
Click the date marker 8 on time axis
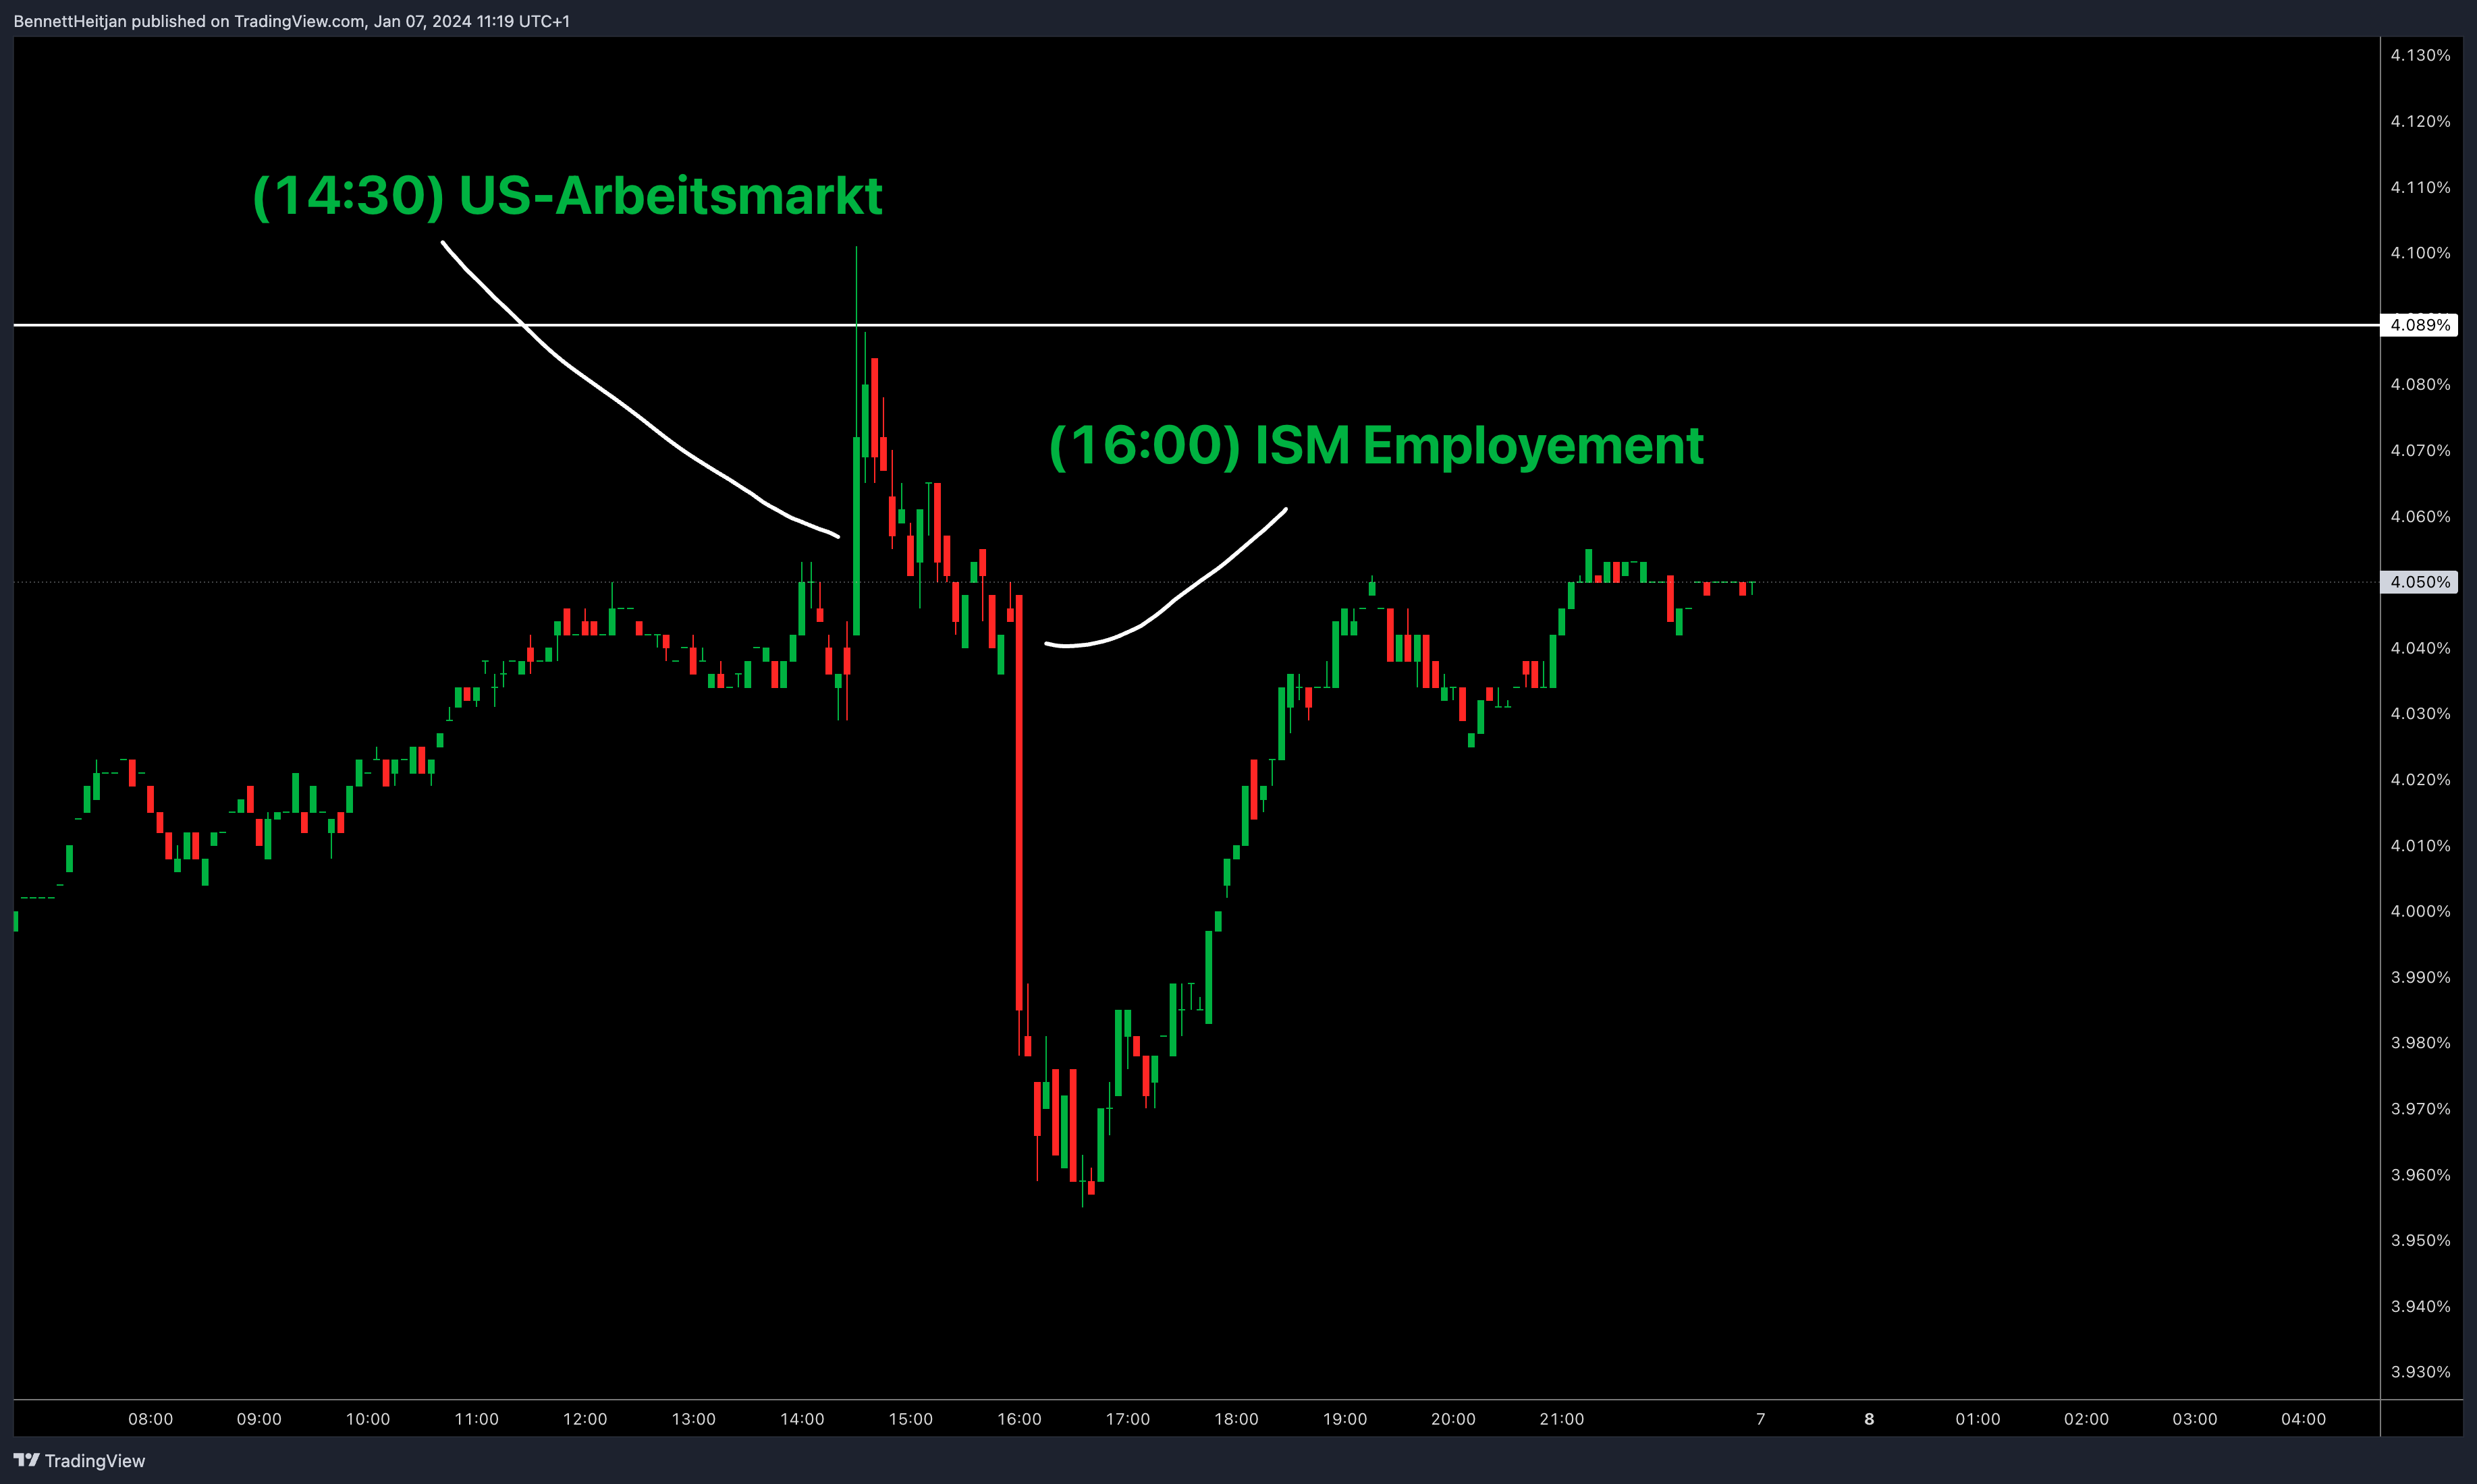1869,1419
